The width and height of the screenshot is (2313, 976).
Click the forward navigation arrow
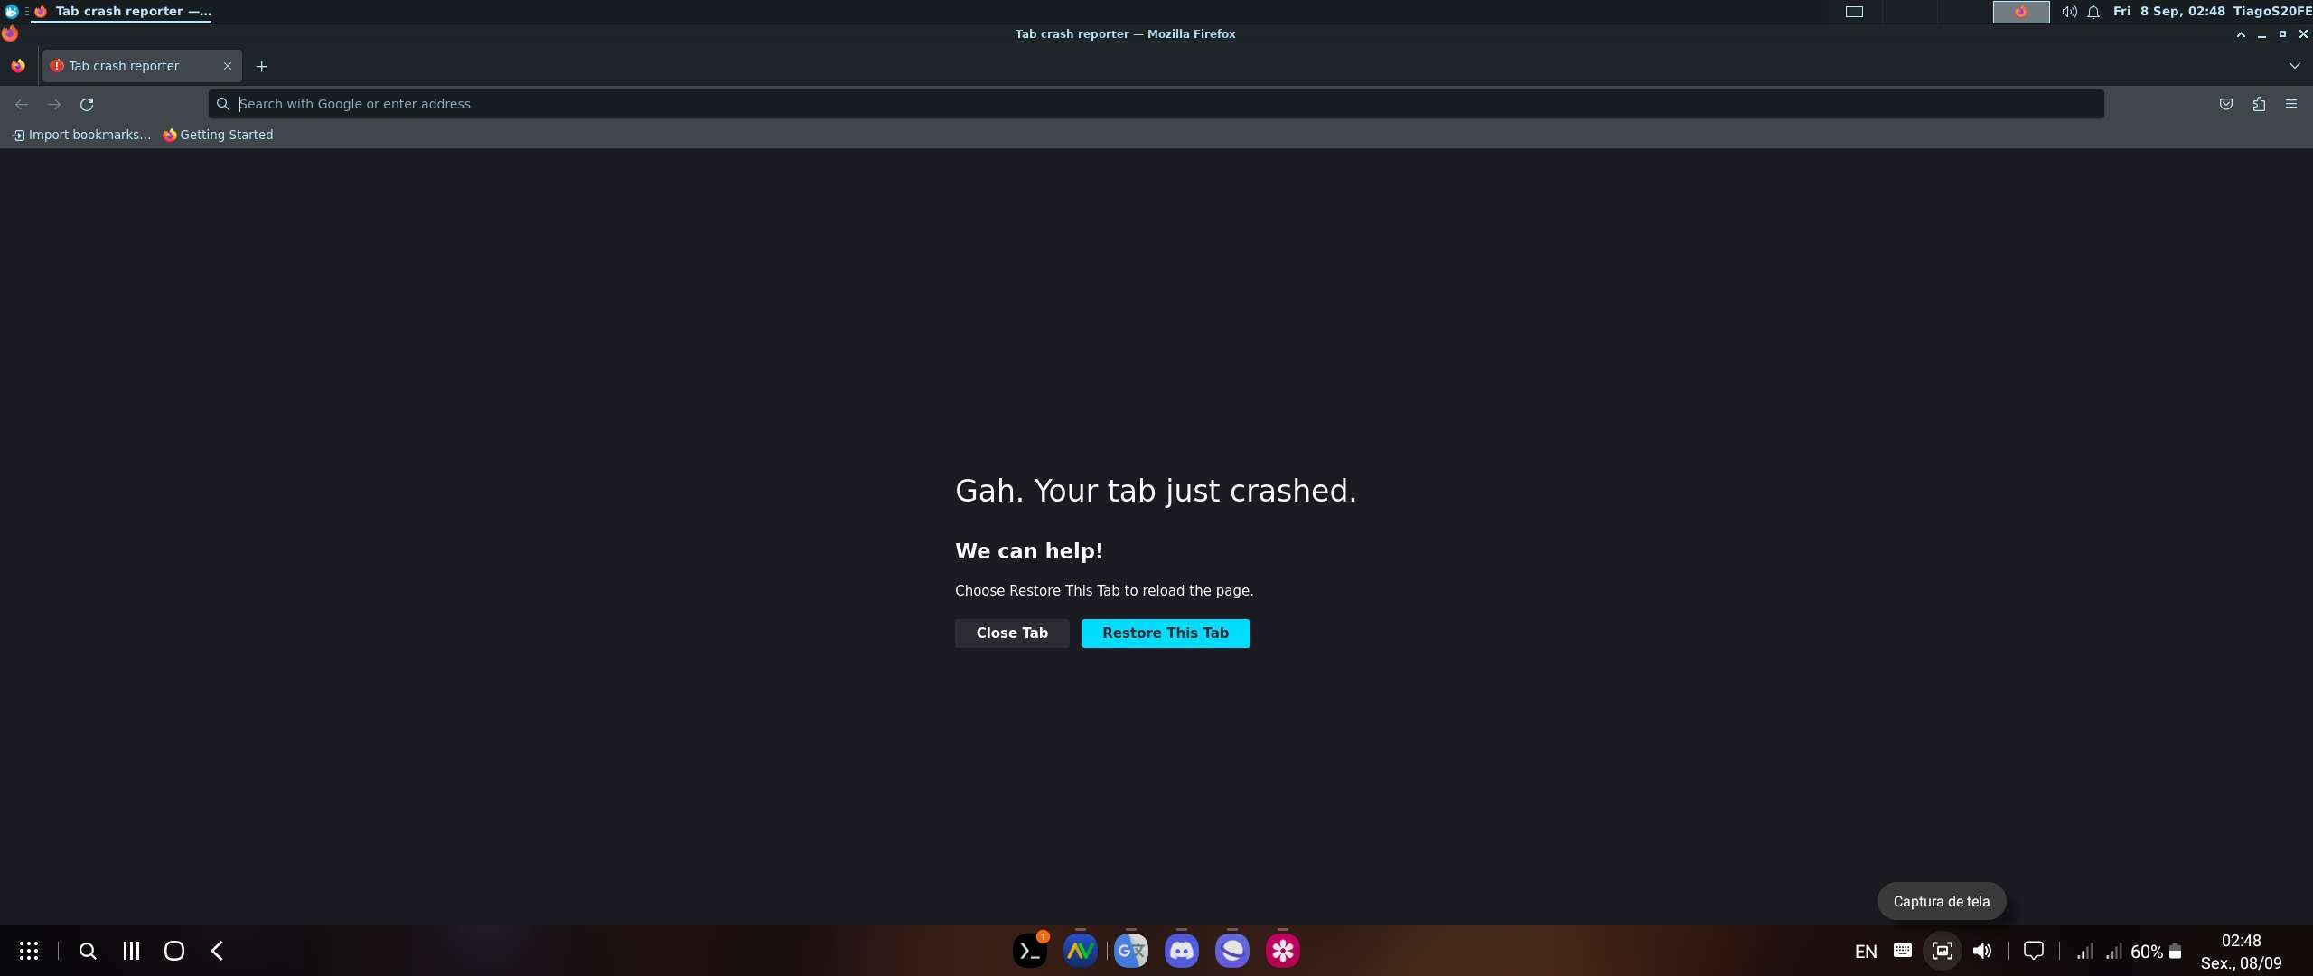[54, 104]
